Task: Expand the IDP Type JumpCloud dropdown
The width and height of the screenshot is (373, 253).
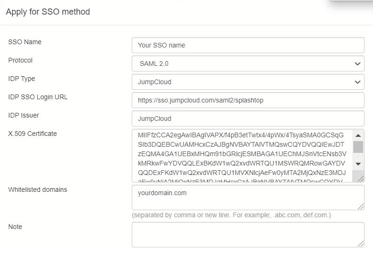Action: point(248,82)
